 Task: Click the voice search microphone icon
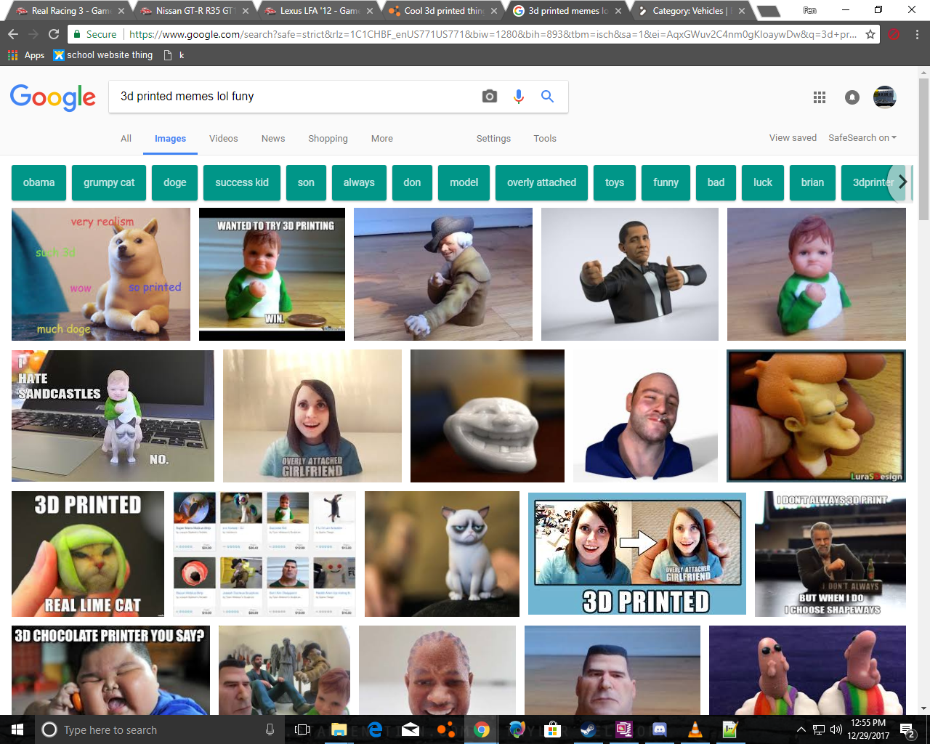coord(519,97)
